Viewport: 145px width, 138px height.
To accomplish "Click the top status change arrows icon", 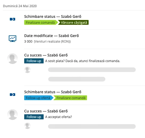I will tap(13, 19).
